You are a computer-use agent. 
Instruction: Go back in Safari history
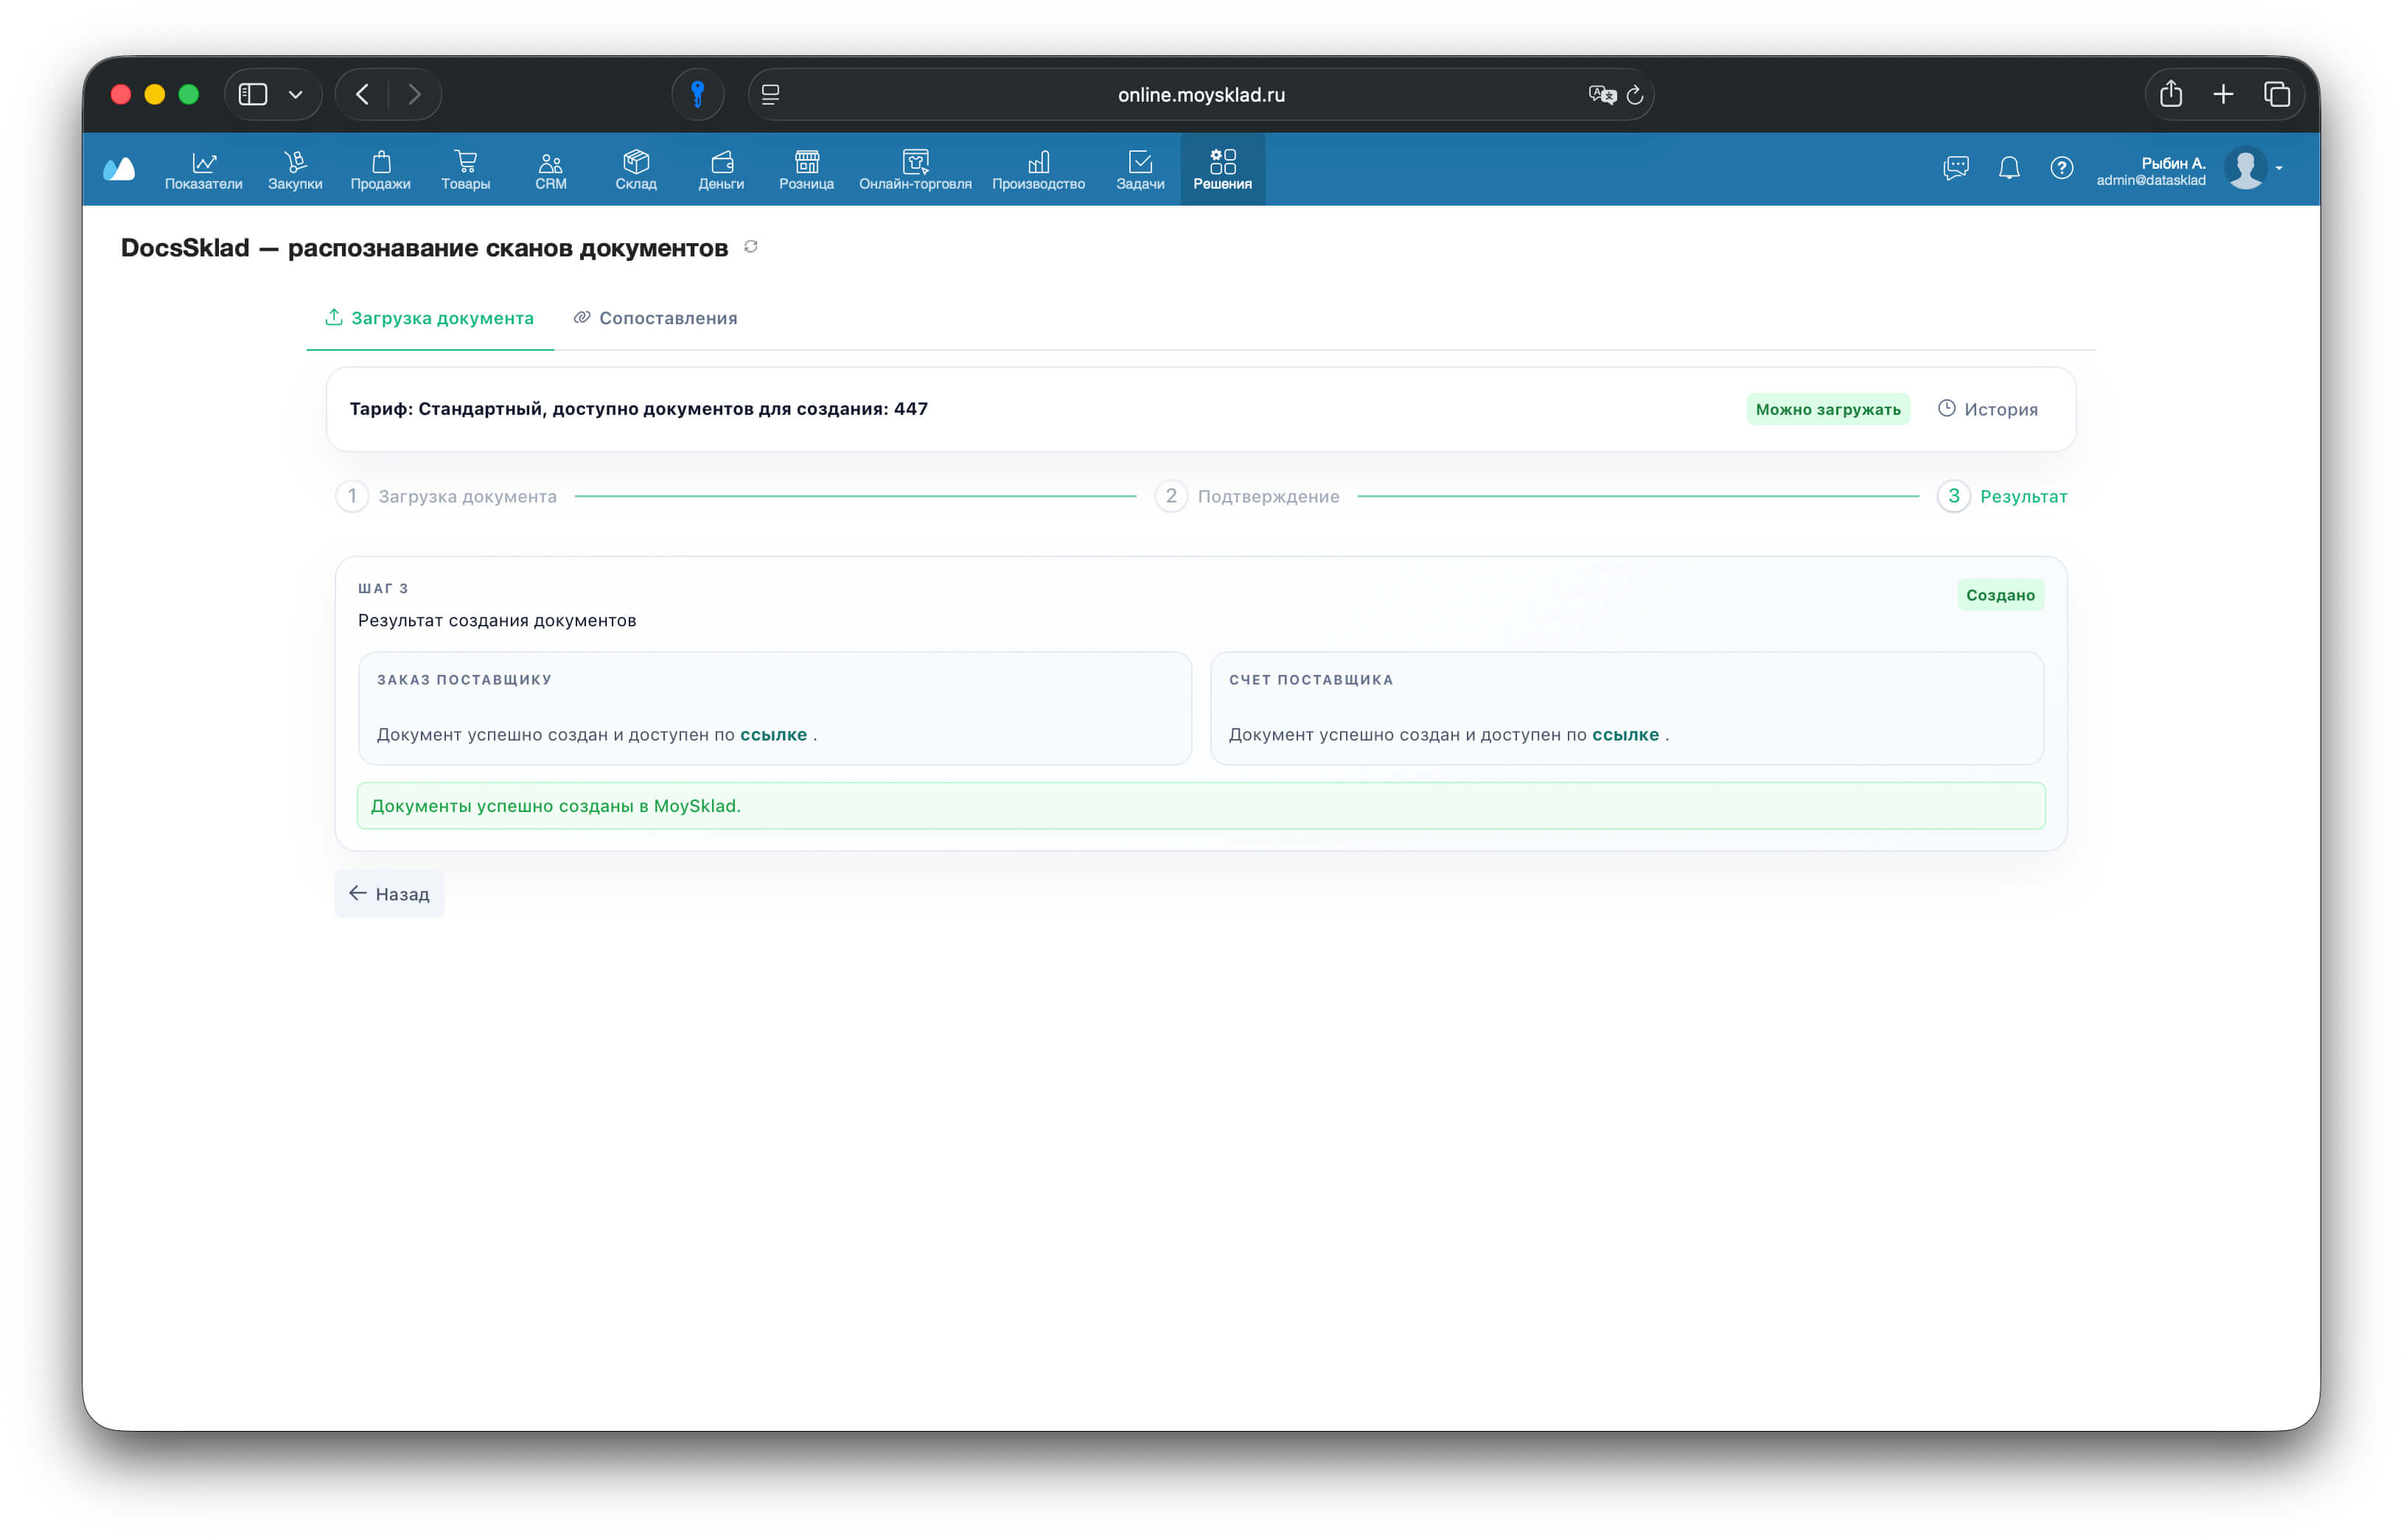(x=362, y=94)
